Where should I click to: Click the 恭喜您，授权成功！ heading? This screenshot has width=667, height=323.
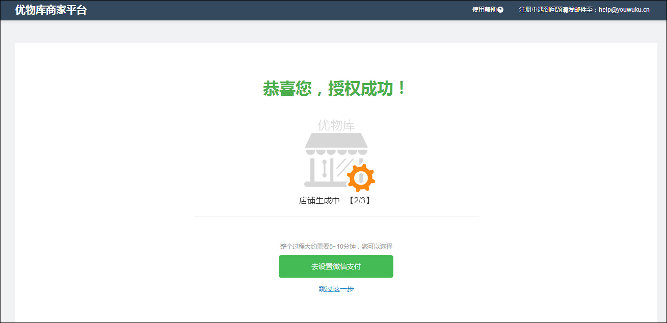[336, 89]
